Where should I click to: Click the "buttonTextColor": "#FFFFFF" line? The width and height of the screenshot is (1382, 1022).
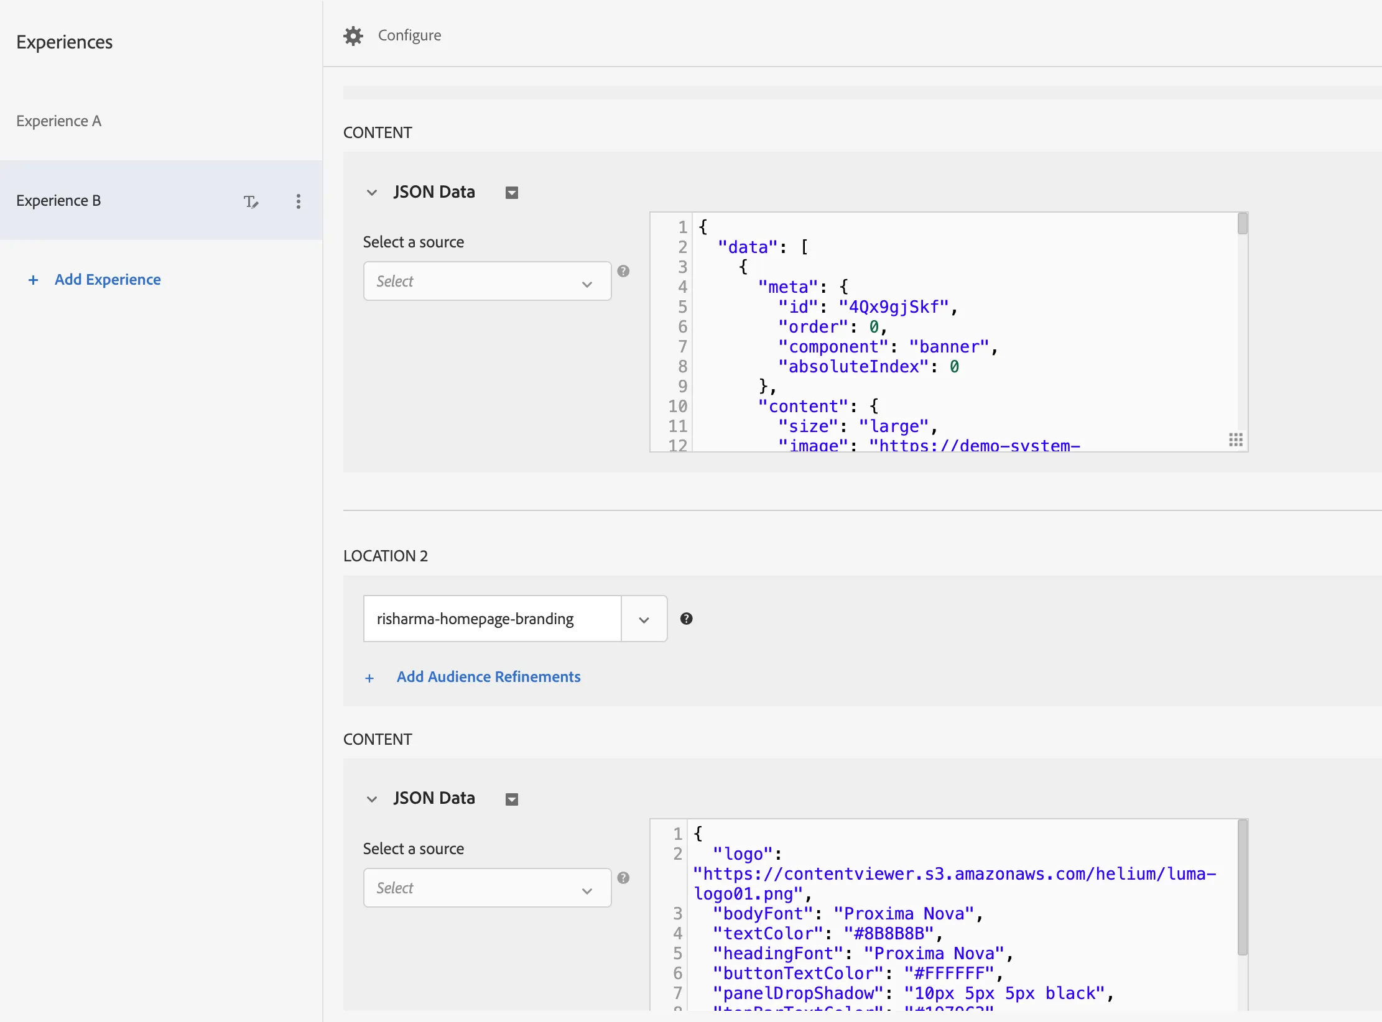(x=858, y=974)
